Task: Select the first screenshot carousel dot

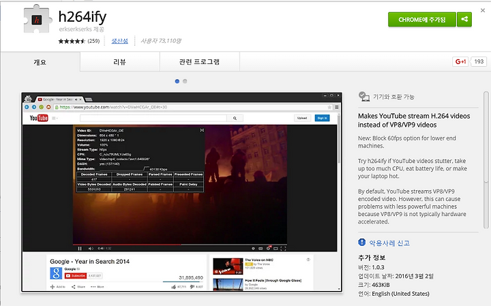Action: click(x=177, y=81)
